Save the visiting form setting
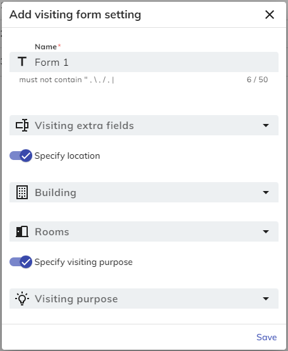The width and height of the screenshot is (288, 351). point(267,337)
